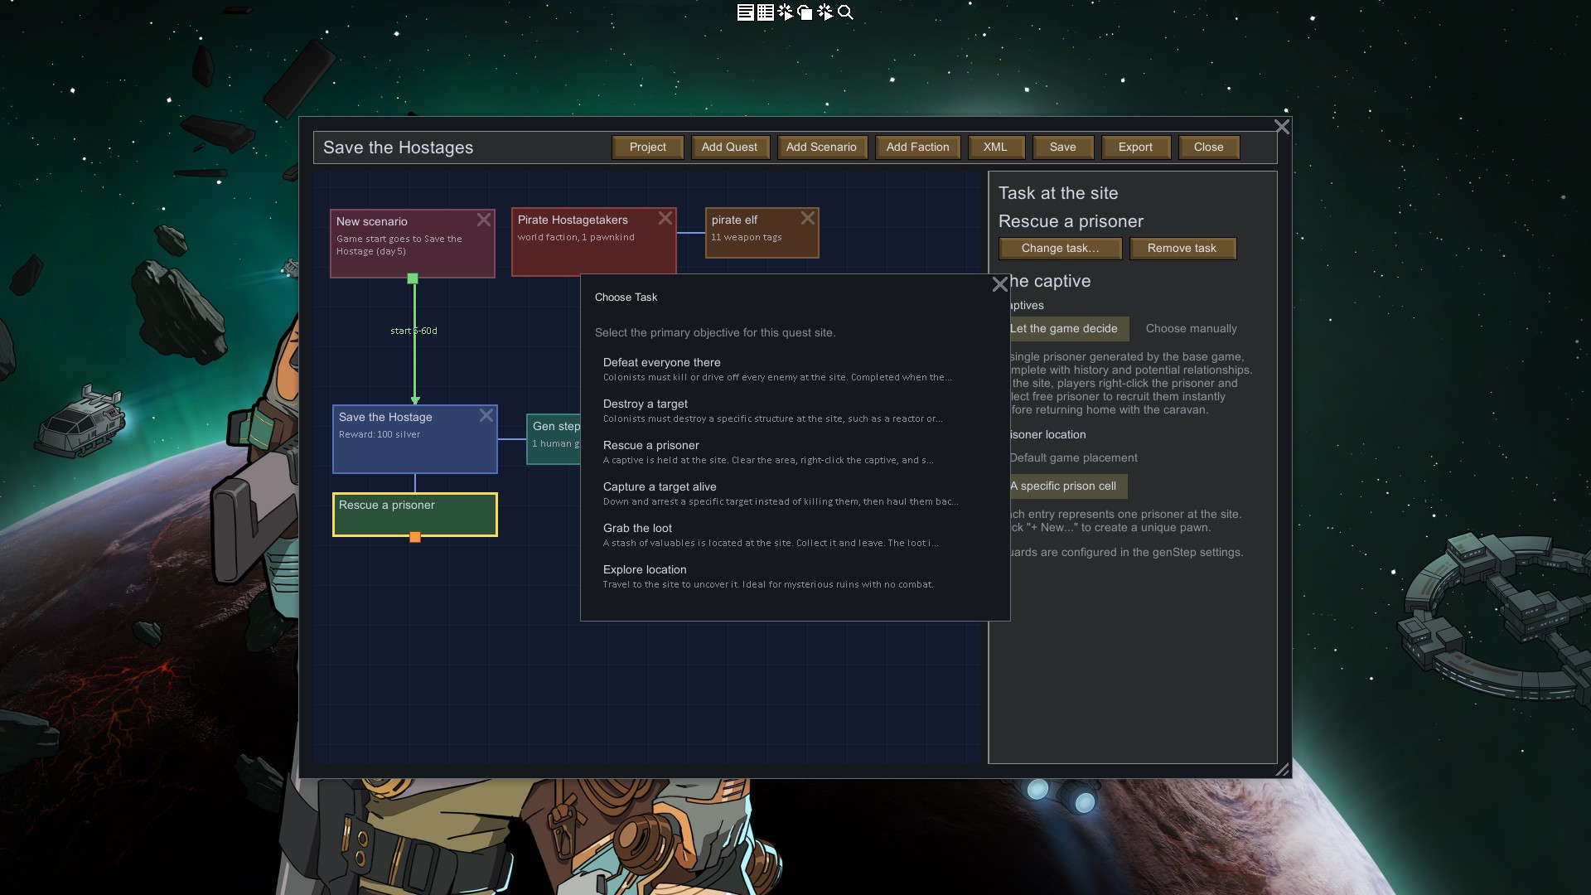Click the Close button in editor toolbar
Screen dimensions: 1591x895
pyautogui.click(x=1209, y=148)
